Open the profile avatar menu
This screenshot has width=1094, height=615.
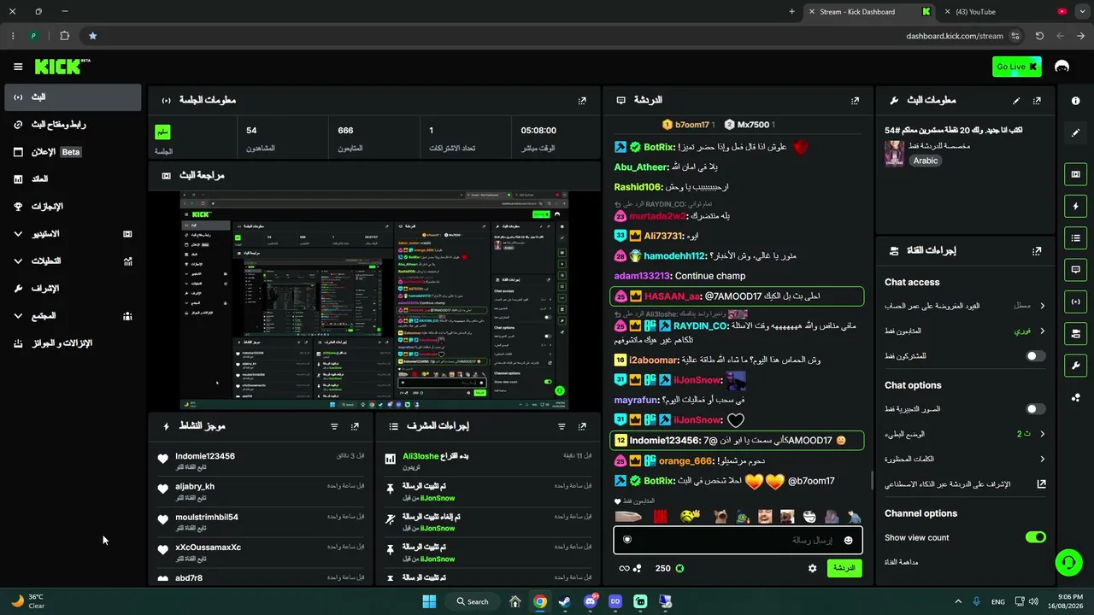click(1062, 67)
